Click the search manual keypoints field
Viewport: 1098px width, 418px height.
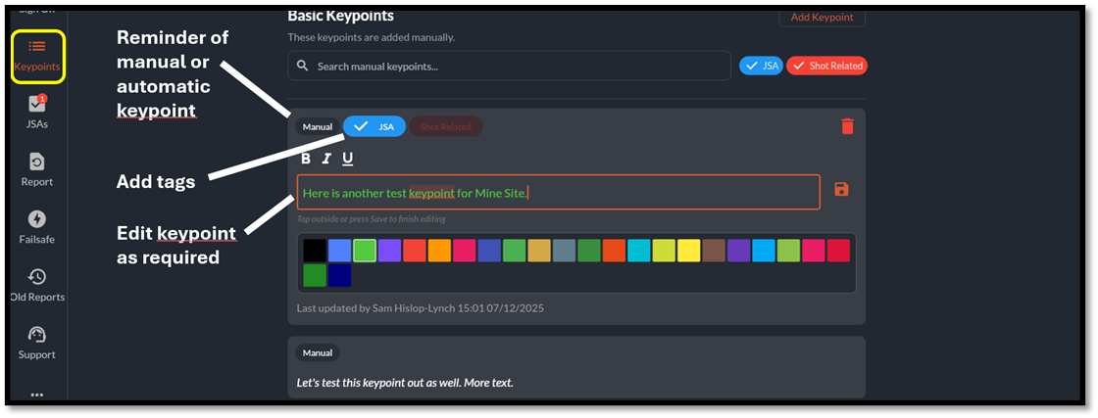pos(509,66)
